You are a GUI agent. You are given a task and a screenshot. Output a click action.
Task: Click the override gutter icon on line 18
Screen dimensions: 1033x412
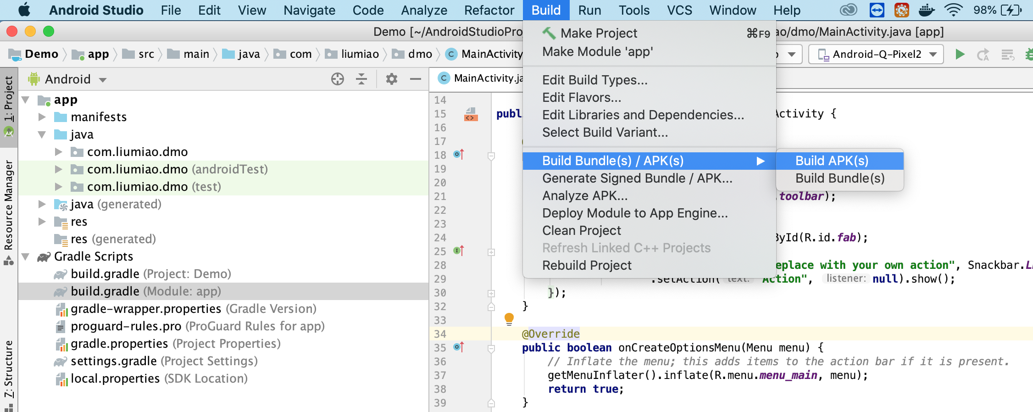coord(459,155)
